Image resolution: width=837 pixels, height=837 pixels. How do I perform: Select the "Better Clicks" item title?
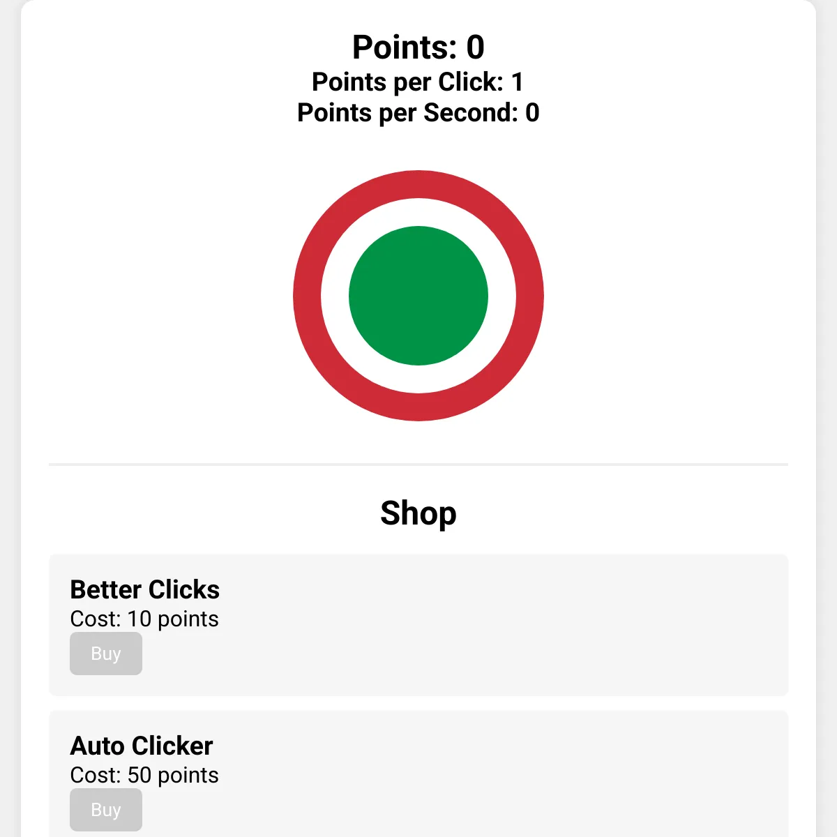[x=145, y=590]
